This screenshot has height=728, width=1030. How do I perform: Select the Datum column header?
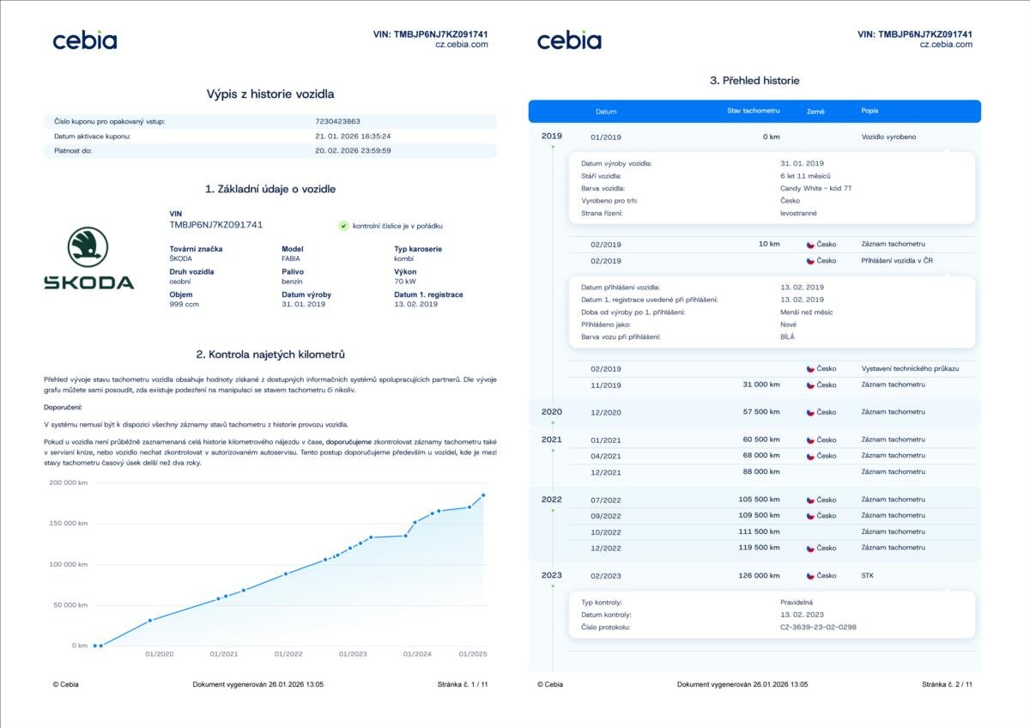[606, 112]
